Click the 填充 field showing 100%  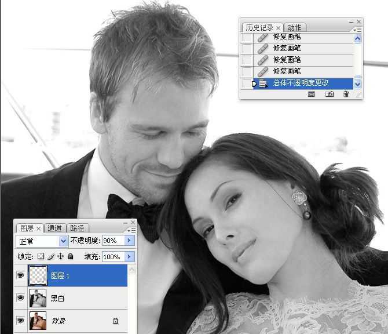coord(113,257)
